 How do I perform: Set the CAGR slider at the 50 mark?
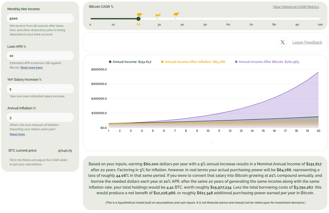(x=205, y=19)
